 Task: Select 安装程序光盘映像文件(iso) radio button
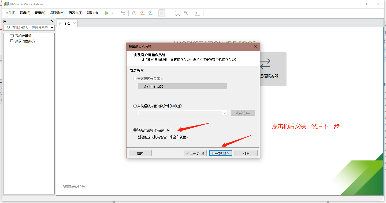coord(135,106)
